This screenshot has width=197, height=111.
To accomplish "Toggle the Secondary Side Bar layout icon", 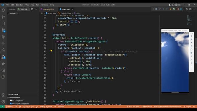I will [x=176, y=5].
